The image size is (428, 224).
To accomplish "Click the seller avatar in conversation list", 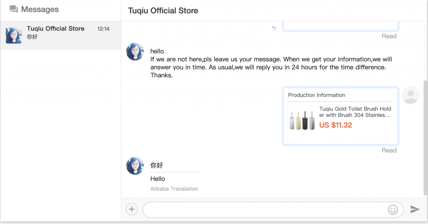I will [x=14, y=36].
